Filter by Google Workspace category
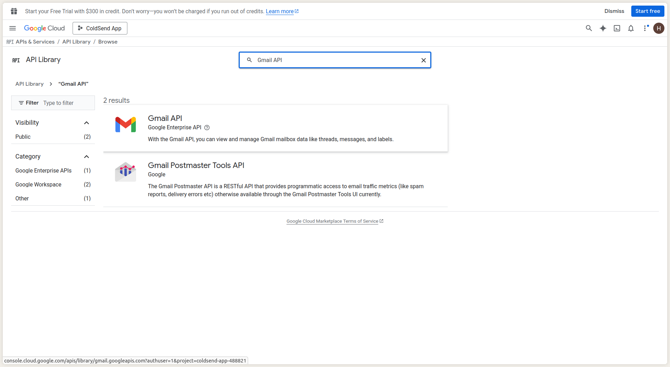Image resolution: width=670 pixels, height=367 pixels. pyautogui.click(x=38, y=184)
